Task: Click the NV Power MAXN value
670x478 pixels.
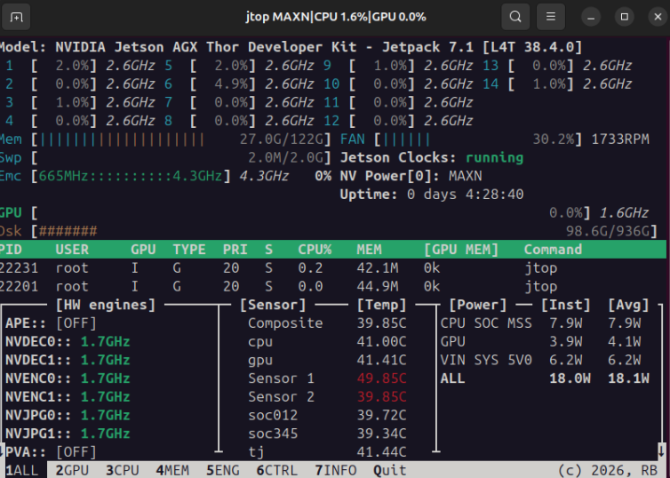Action: 466,176
